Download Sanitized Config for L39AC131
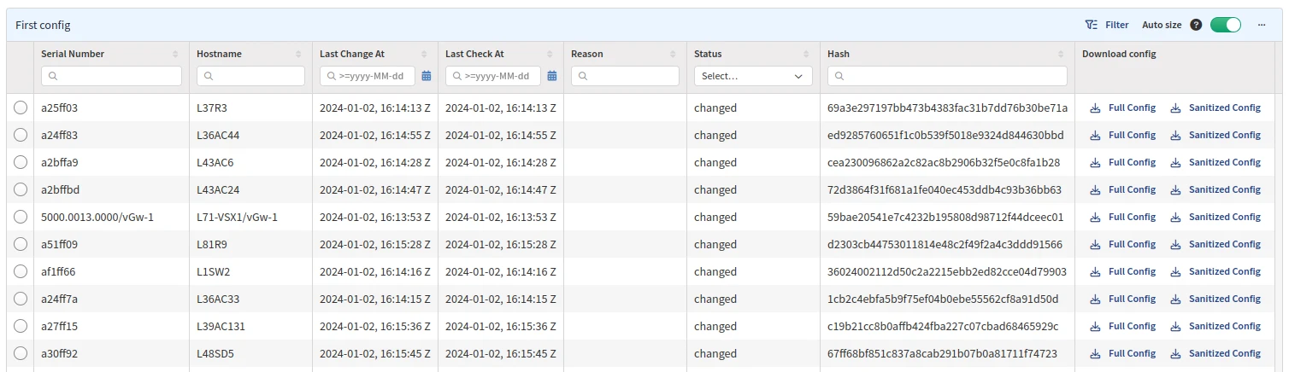 (x=1215, y=326)
